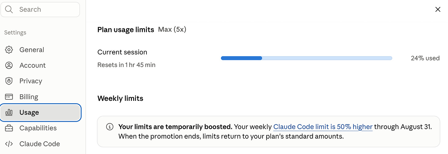448x154 pixels.
Task: Click the info circle icon in boost notice
Action: pos(110,127)
